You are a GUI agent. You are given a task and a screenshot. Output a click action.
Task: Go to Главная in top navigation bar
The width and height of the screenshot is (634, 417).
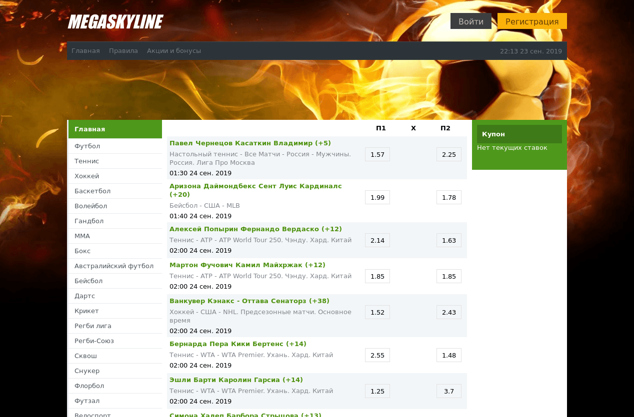coord(85,51)
